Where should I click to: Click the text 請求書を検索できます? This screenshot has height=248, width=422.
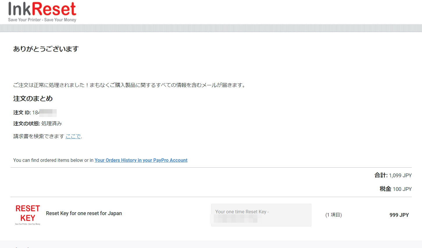39,136
